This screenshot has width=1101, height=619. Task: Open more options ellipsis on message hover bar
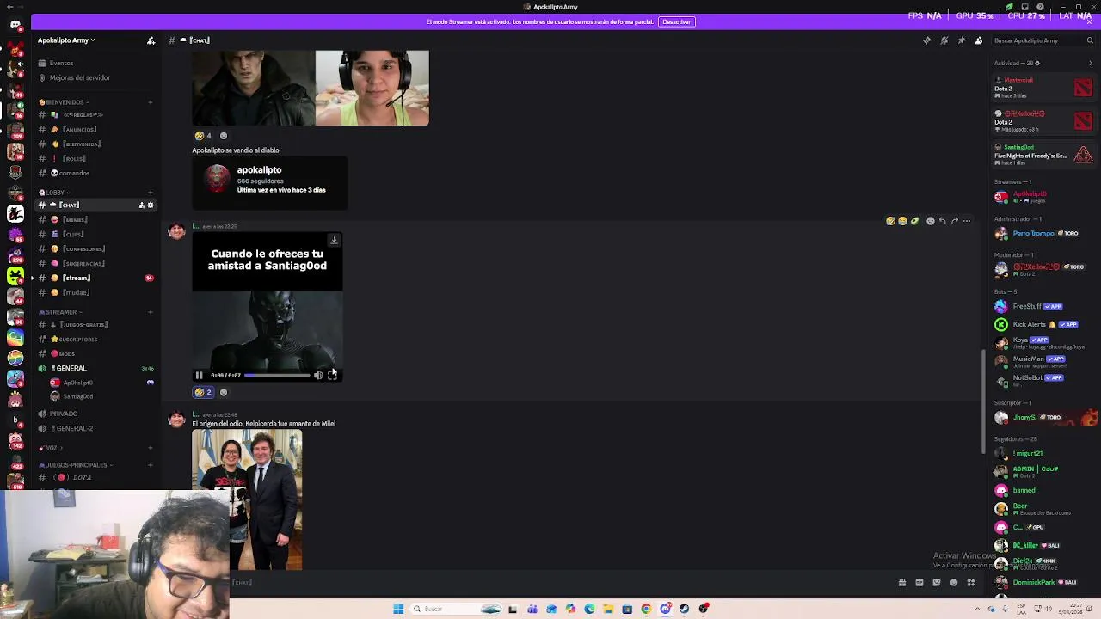(x=966, y=221)
